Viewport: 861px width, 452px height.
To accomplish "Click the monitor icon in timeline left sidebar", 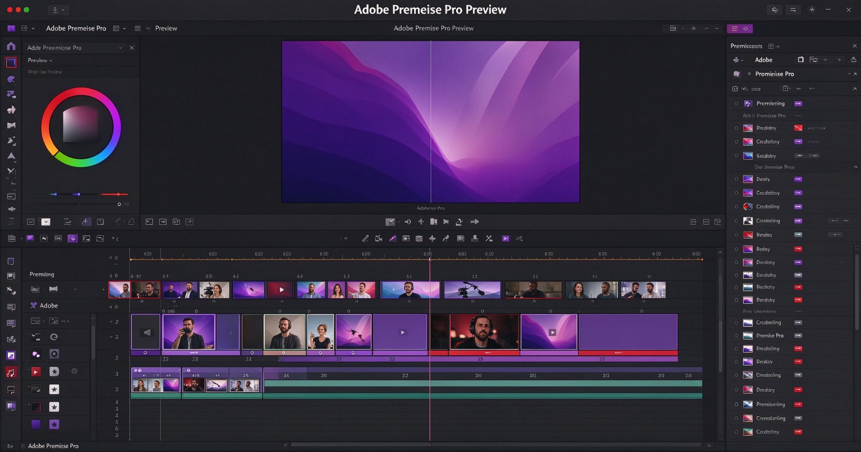I will click(x=11, y=390).
